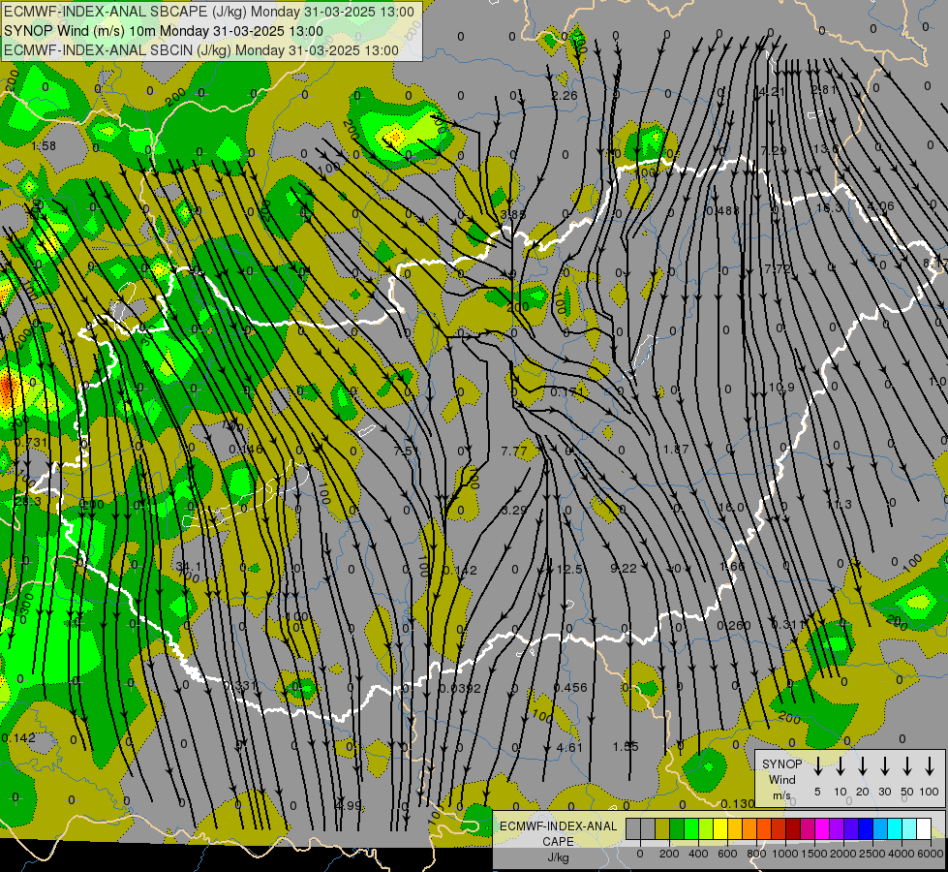Image resolution: width=948 pixels, height=872 pixels.
Task: Click the 28.3 station value
Action: click(x=28, y=502)
